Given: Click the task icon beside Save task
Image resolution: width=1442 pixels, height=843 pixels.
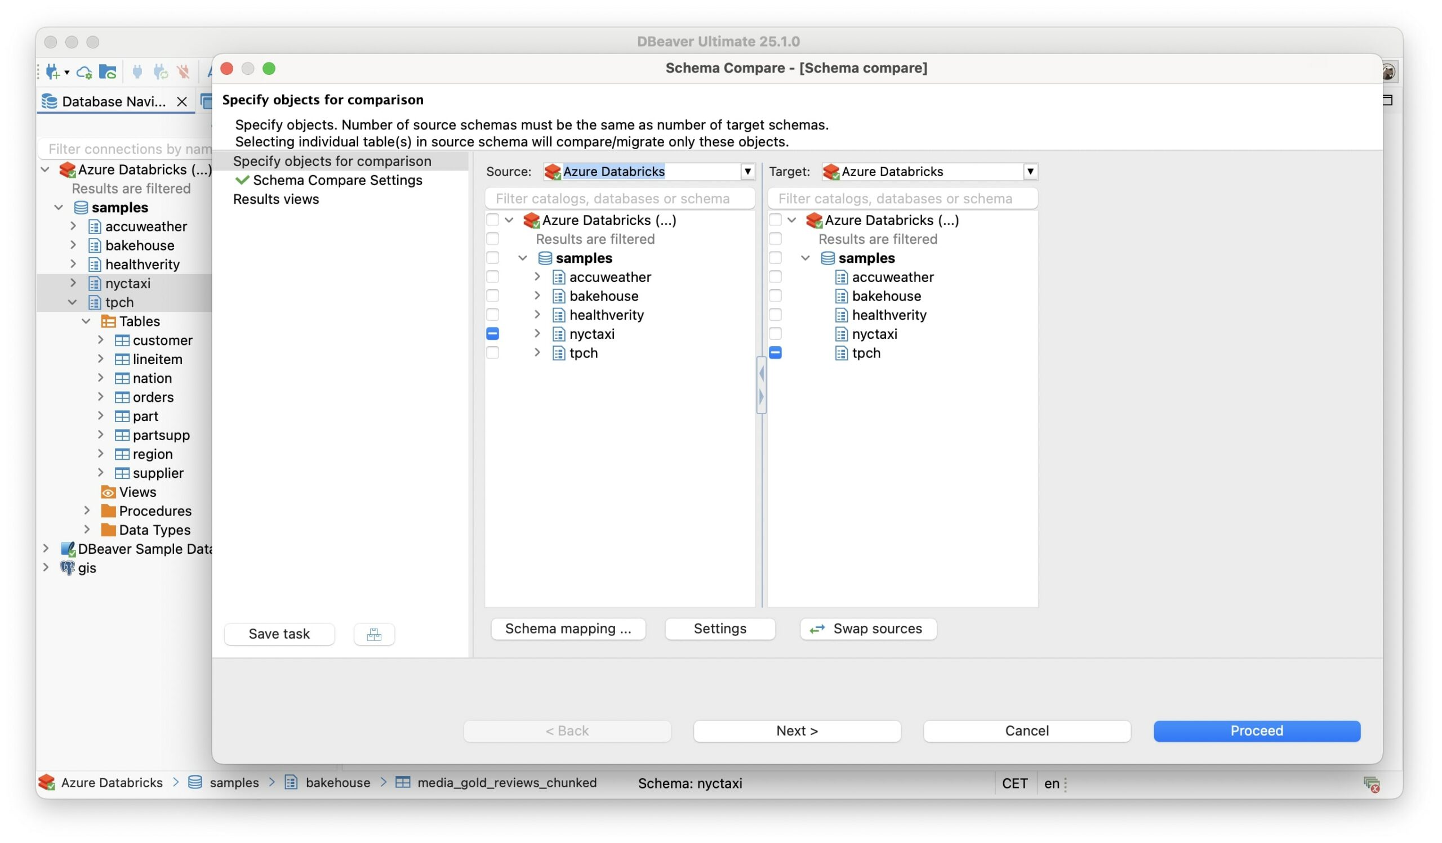Looking at the screenshot, I should pos(373,634).
